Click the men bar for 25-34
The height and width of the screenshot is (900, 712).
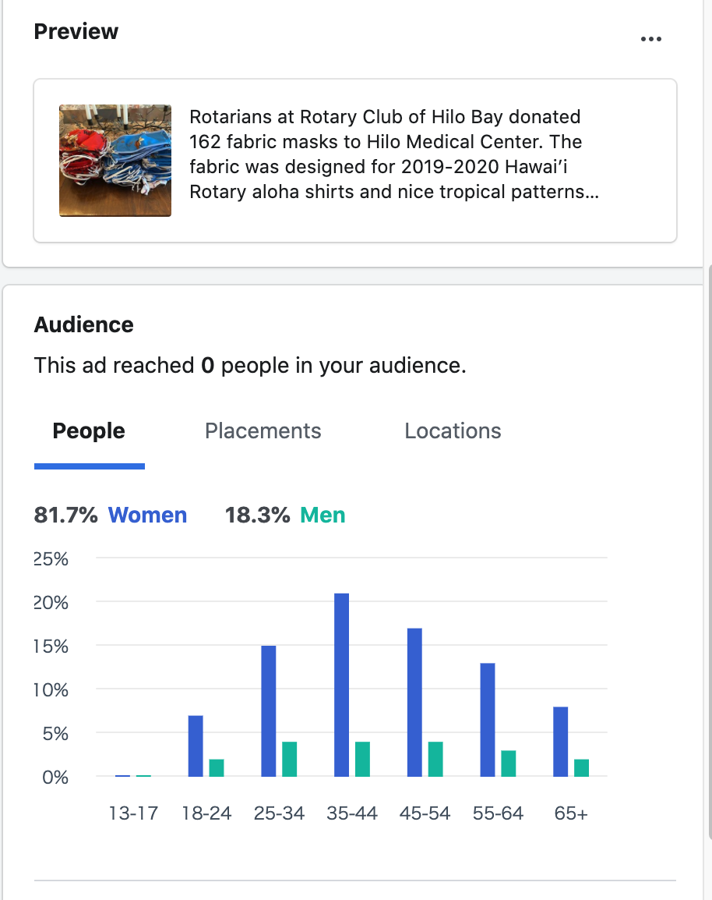click(289, 759)
